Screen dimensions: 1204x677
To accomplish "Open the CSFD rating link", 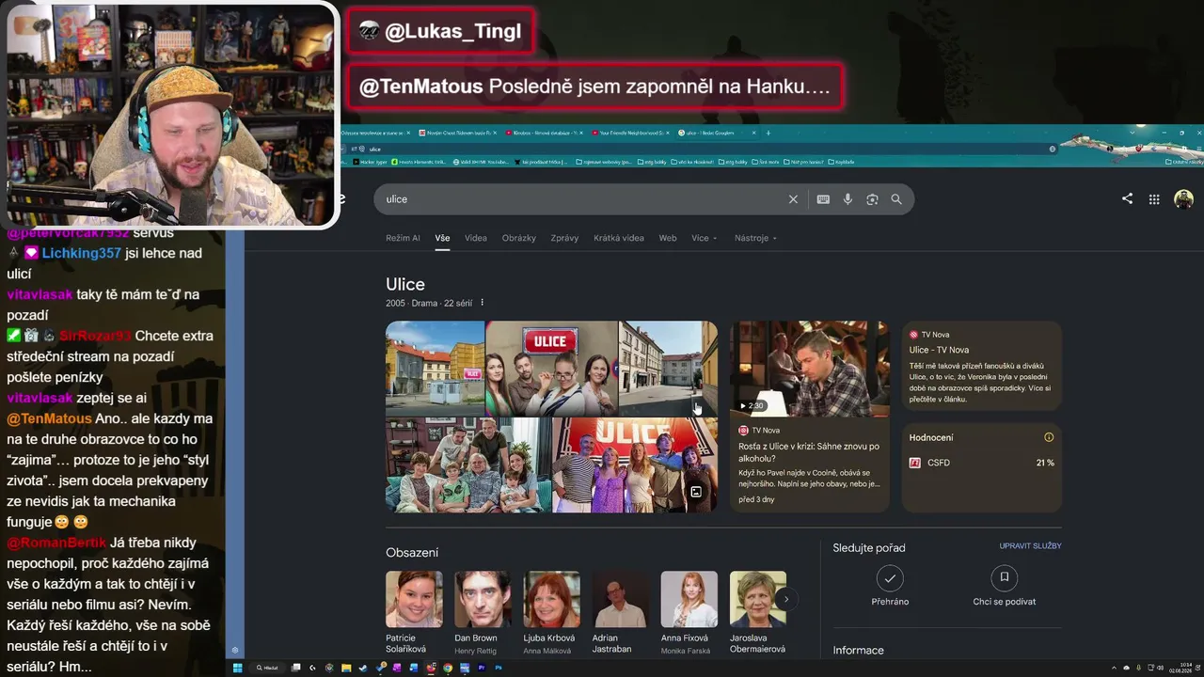I will coord(982,463).
